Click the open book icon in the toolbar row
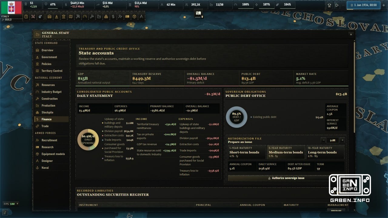The width and height of the screenshot is (388, 218). click(x=127, y=17)
